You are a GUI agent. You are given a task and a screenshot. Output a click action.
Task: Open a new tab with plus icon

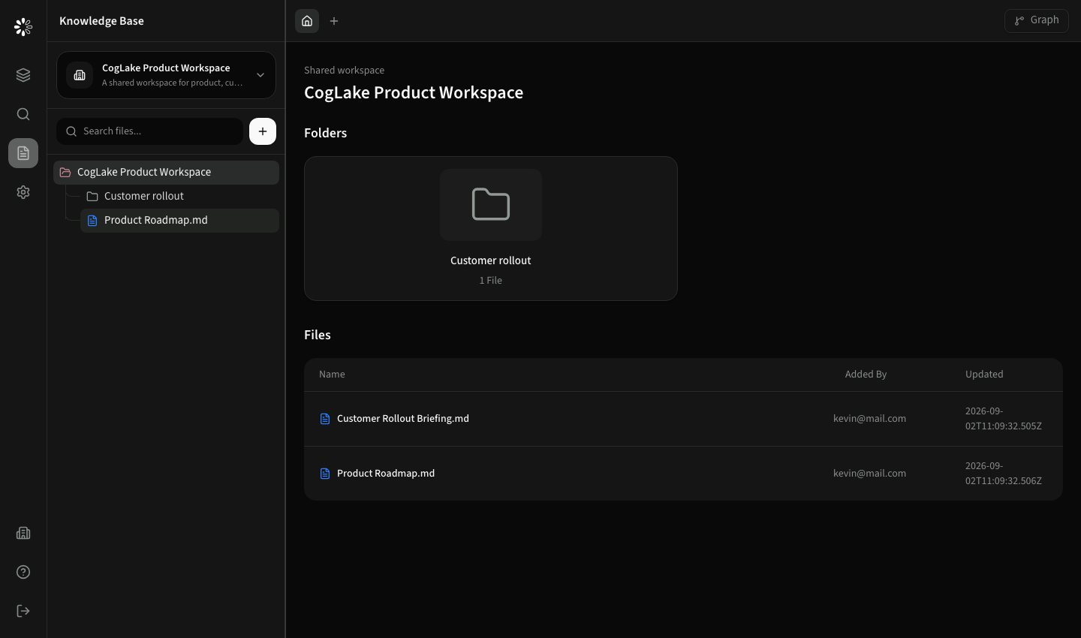334,21
